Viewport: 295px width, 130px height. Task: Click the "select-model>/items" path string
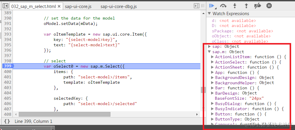(x=104, y=77)
